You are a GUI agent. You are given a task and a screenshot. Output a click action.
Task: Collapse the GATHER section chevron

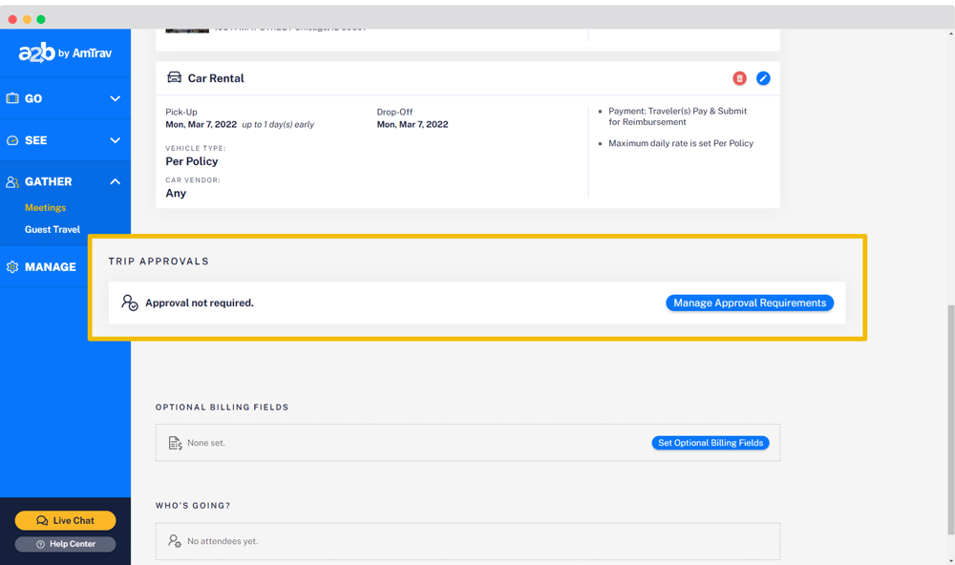[x=115, y=181]
